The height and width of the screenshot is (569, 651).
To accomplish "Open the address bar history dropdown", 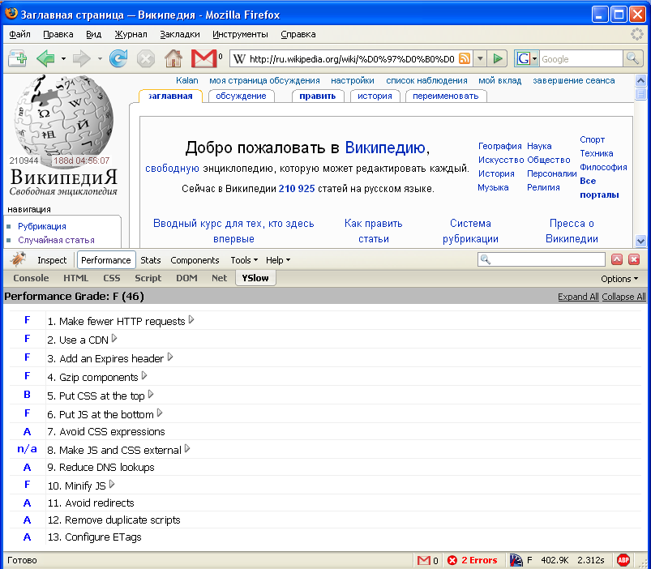I will [x=480, y=58].
